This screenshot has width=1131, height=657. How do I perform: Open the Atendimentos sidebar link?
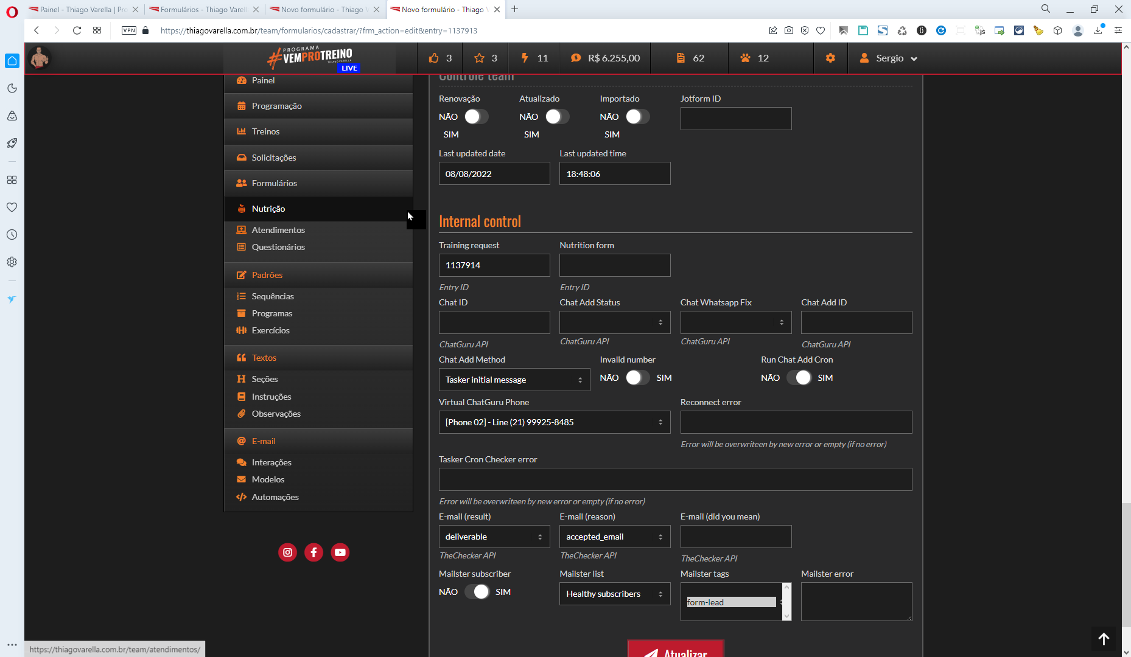[x=278, y=230]
